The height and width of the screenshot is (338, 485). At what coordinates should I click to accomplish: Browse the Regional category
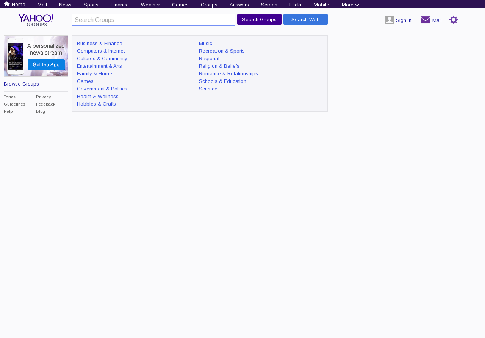click(209, 59)
